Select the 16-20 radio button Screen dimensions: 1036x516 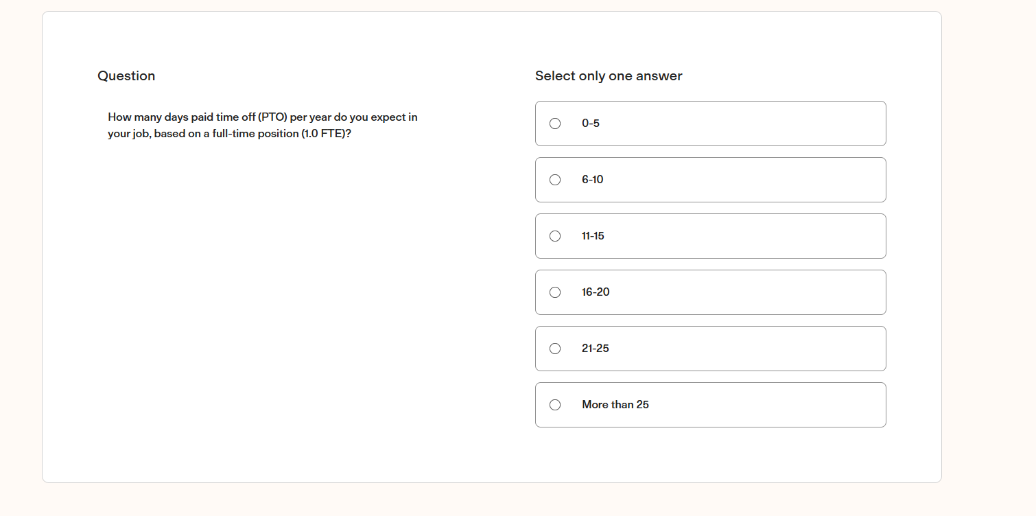555,292
